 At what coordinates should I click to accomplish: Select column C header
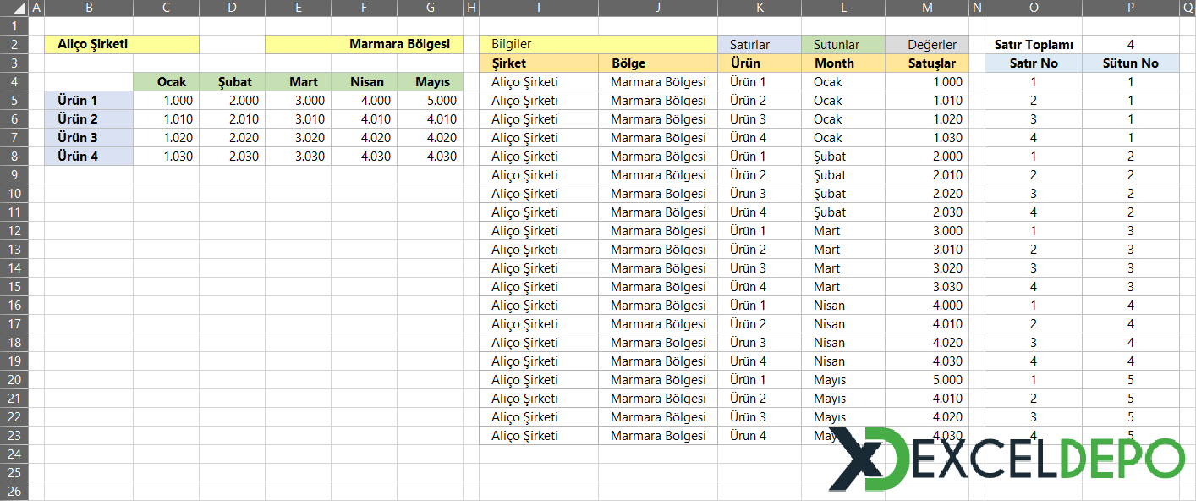166,8
